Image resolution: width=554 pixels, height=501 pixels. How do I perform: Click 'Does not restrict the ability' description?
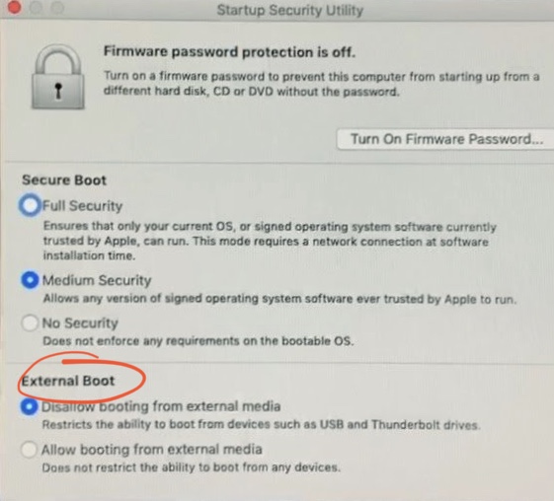(192, 467)
